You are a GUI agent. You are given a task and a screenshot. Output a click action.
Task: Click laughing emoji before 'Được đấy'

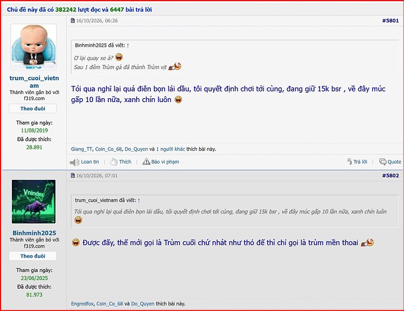point(75,243)
